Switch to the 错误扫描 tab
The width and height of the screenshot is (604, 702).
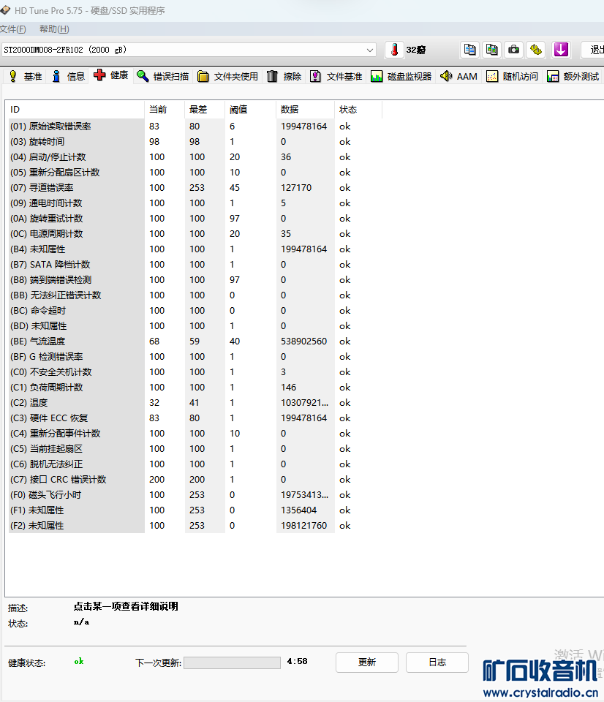click(163, 77)
